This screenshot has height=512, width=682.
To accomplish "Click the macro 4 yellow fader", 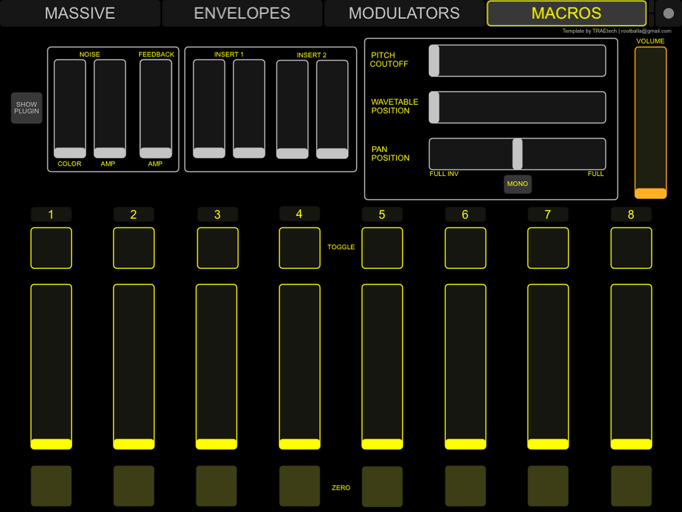I will (300, 367).
